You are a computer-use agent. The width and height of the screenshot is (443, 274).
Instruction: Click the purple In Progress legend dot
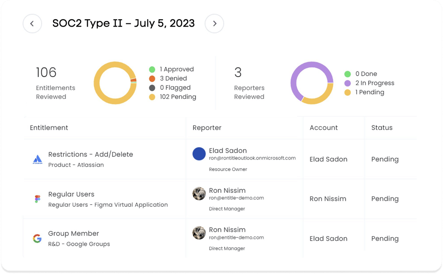click(347, 83)
